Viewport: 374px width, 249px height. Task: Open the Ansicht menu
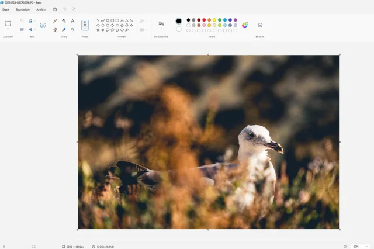[x=41, y=9]
